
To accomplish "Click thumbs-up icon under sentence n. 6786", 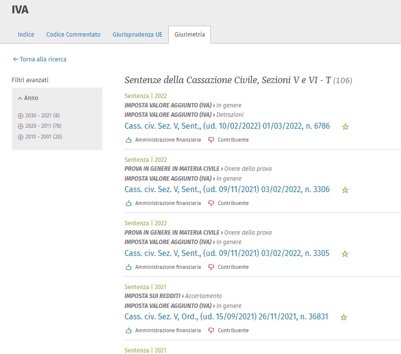I will pyautogui.click(x=129, y=140).
